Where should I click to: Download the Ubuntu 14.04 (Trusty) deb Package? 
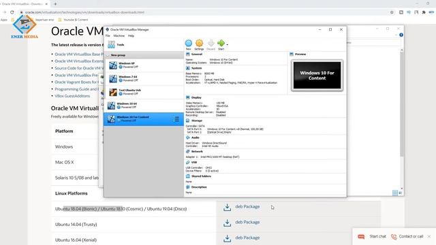[x=247, y=223]
